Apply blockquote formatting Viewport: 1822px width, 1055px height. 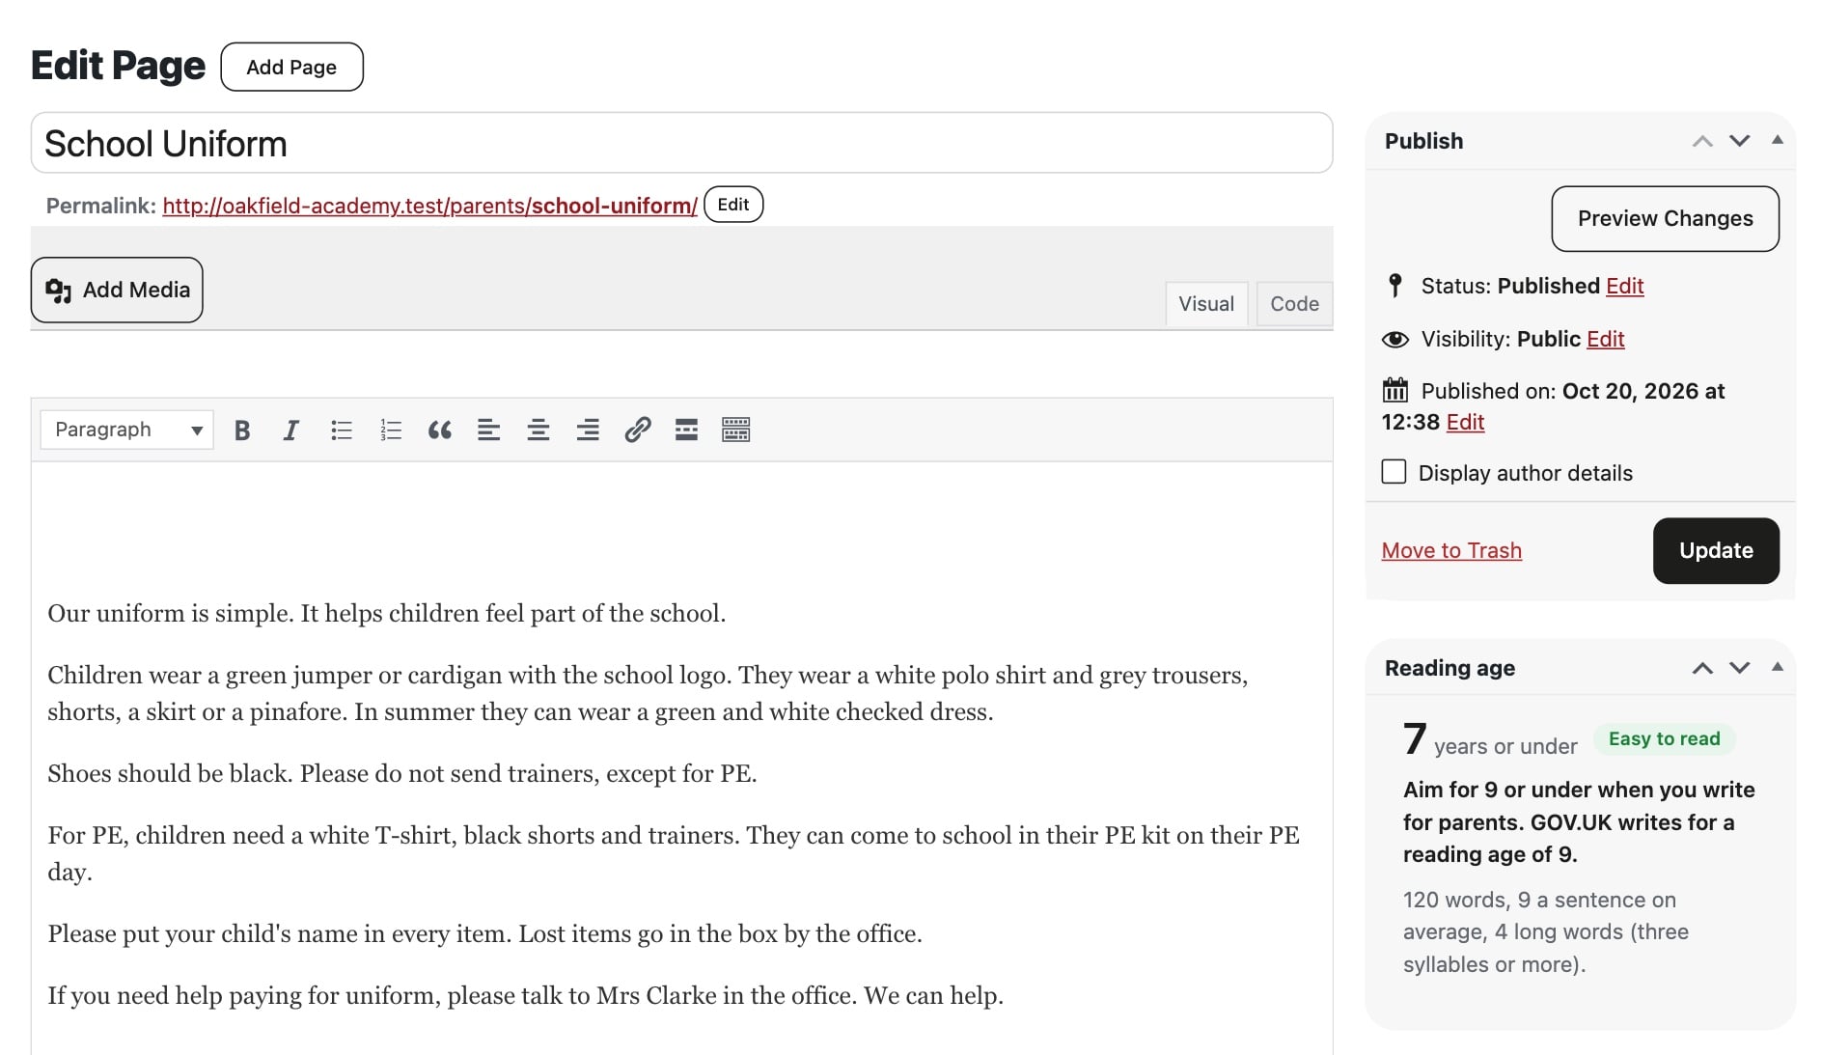click(439, 430)
